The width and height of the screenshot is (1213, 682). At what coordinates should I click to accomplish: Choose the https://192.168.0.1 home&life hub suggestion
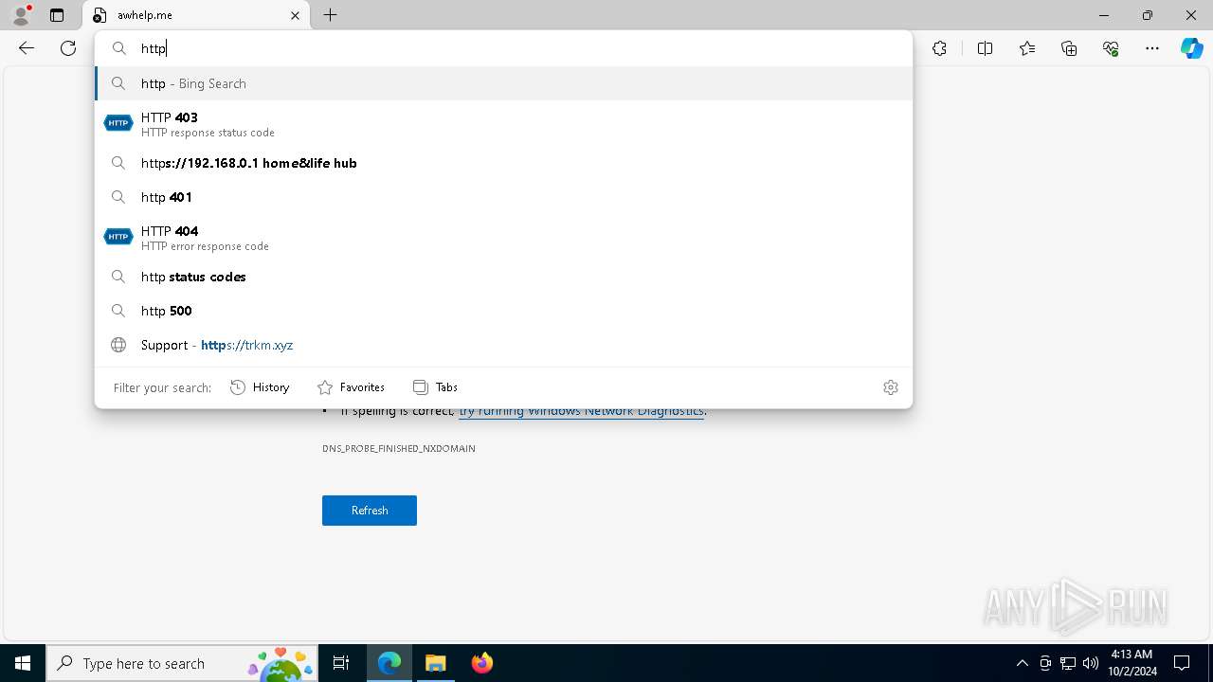[504, 163]
